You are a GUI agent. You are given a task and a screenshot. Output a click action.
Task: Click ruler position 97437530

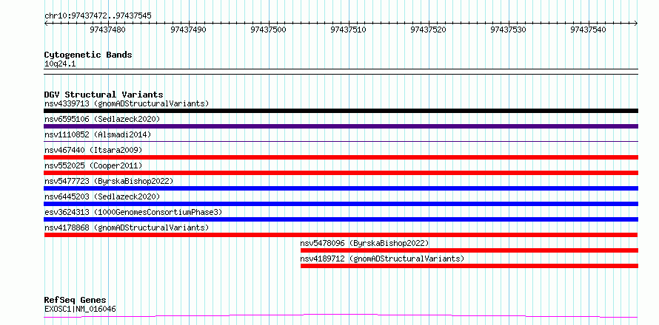point(509,30)
